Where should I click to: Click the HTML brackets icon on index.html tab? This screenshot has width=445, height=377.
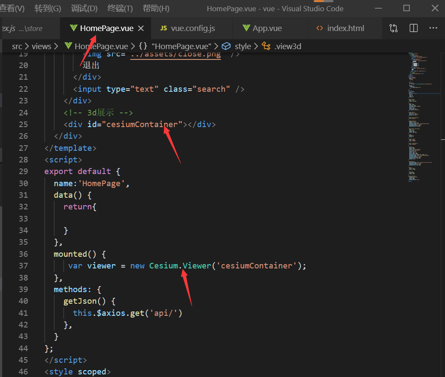[x=320, y=28]
